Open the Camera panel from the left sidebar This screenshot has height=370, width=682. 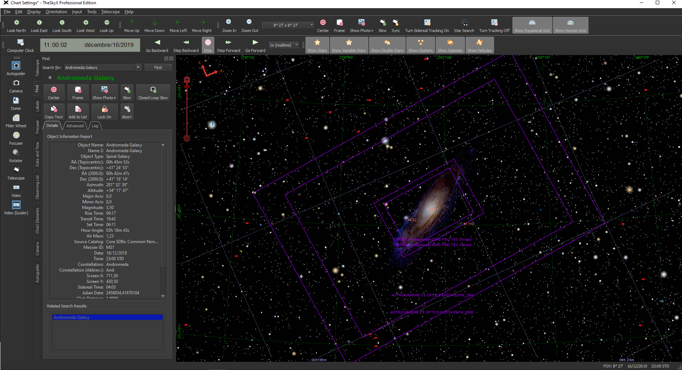[x=16, y=86]
